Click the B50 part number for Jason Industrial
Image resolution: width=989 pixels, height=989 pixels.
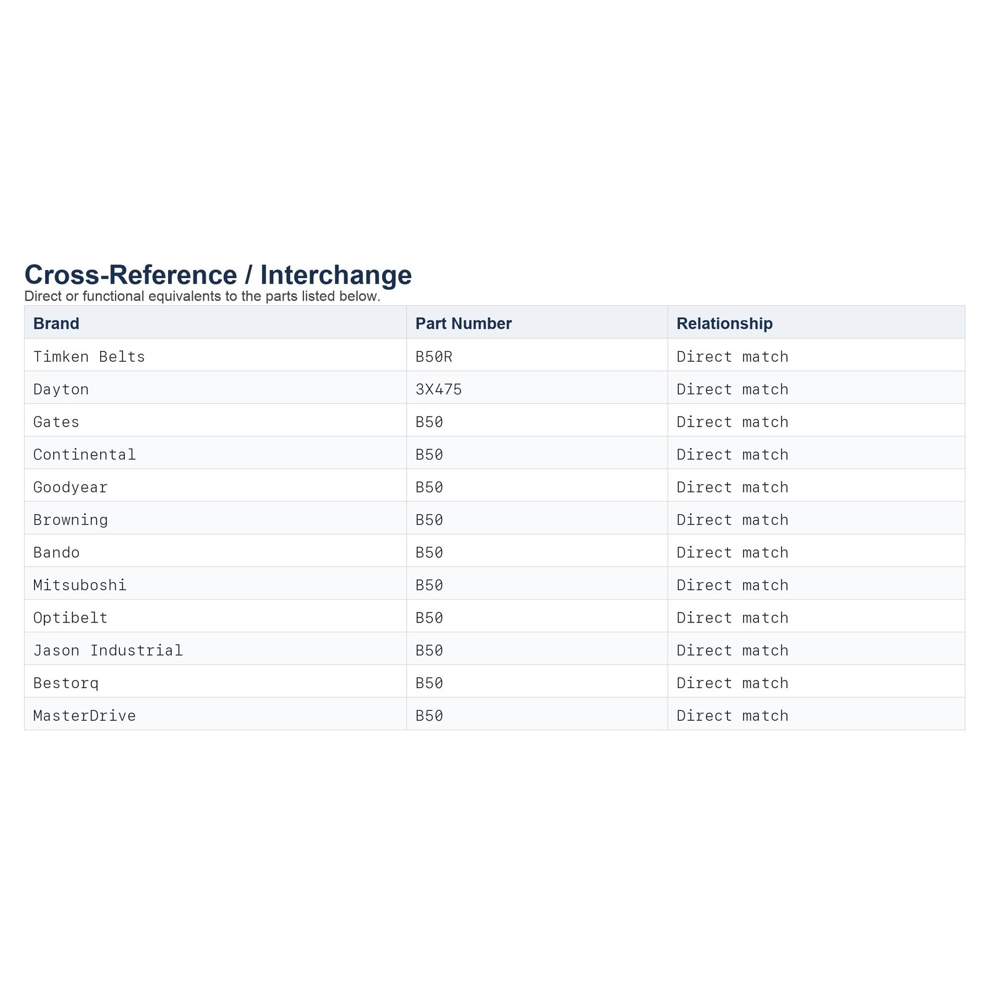coord(430,651)
